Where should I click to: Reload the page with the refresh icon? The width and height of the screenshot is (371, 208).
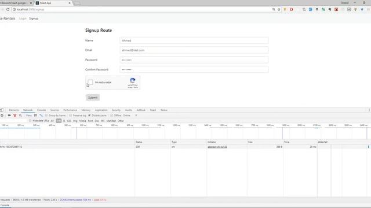coord(8,9)
